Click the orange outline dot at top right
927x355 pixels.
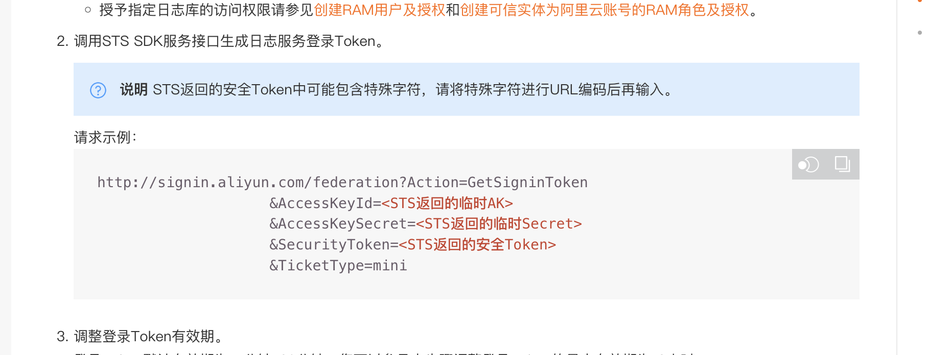pyautogui.click(x=920, y=2)
